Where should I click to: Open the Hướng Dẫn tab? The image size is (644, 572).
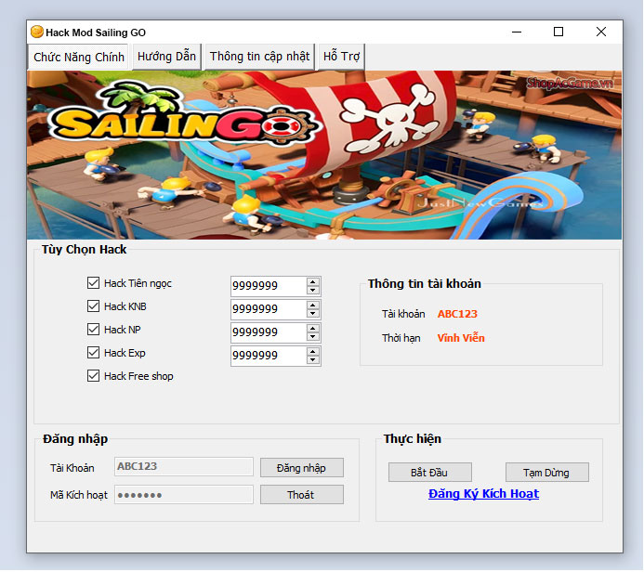click(x=166, y=57)
